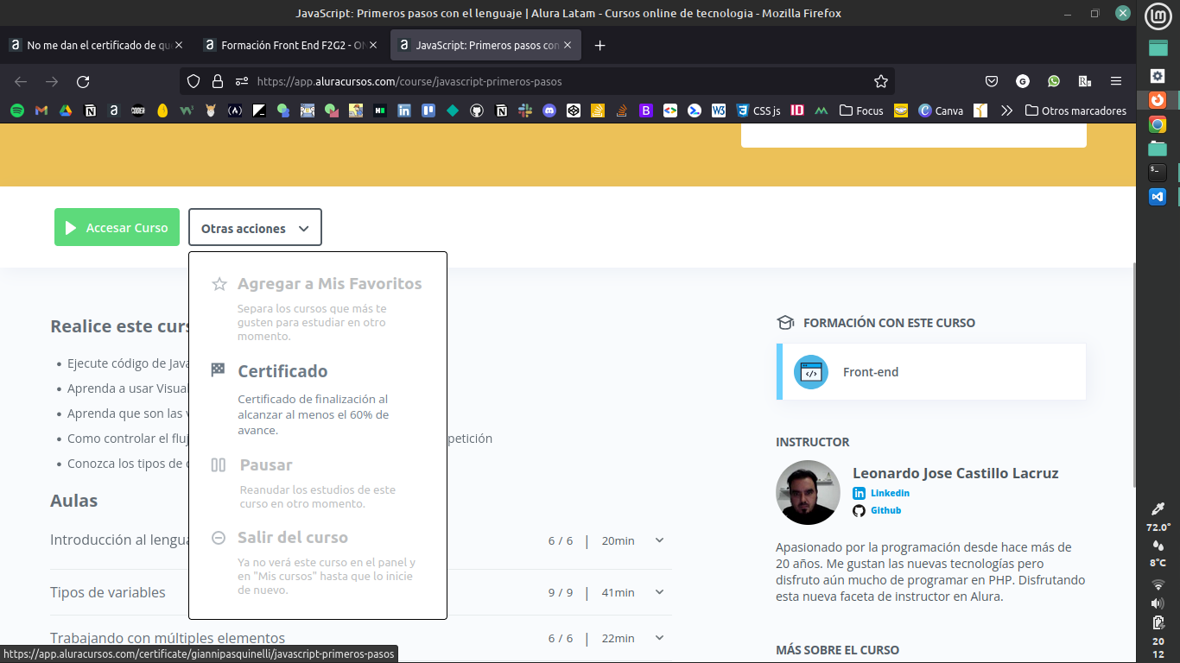Open the CSS js bookmark

click(758, 110)
